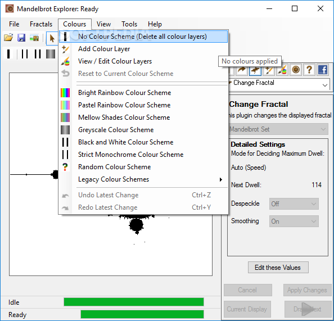334x321 pixels.
Task: Click the brown circular Mandelbrot icon
Action: (296, 70)
